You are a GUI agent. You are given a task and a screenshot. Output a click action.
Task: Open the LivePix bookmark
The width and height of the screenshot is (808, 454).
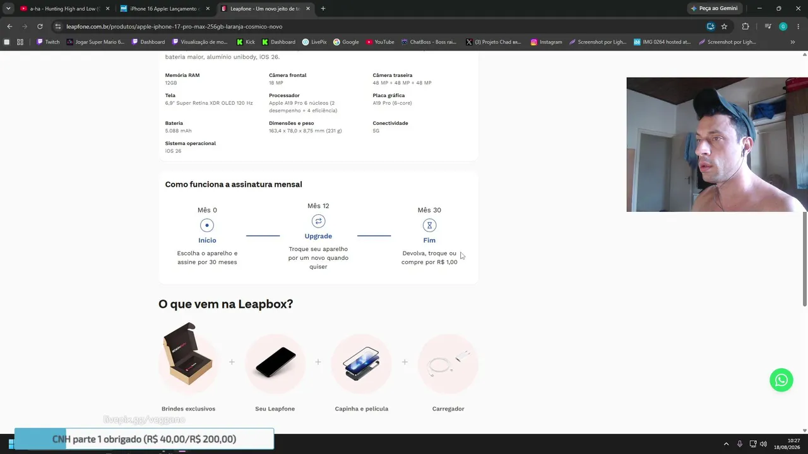[x=314, y=42]
